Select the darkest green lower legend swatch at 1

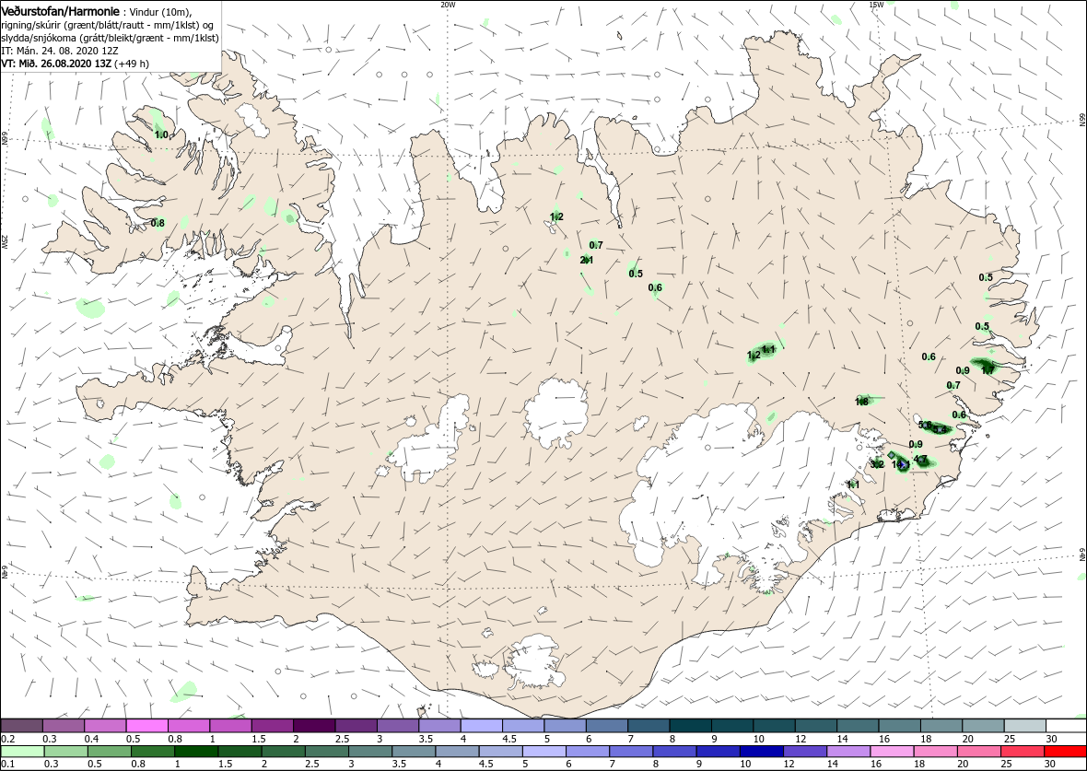coord(196,752)
